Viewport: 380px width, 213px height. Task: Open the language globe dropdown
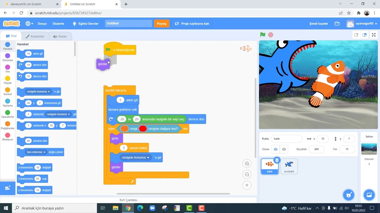tap(29, 24)
